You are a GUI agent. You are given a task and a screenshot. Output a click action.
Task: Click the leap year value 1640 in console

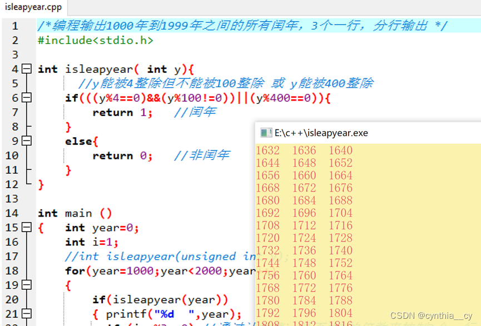tap(340, 151)
